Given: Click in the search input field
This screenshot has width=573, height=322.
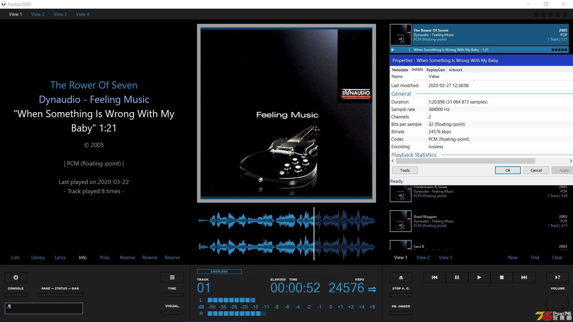Looking at the screenshot, I should pyautogui.click(x=44, y=308).
